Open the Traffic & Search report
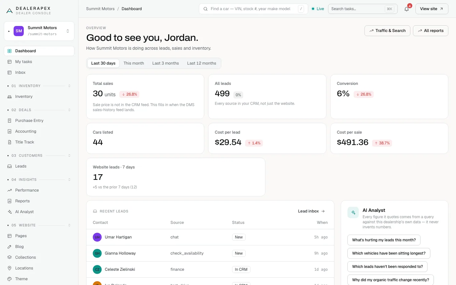Screen dimensions: 456x285 (387, 31)
